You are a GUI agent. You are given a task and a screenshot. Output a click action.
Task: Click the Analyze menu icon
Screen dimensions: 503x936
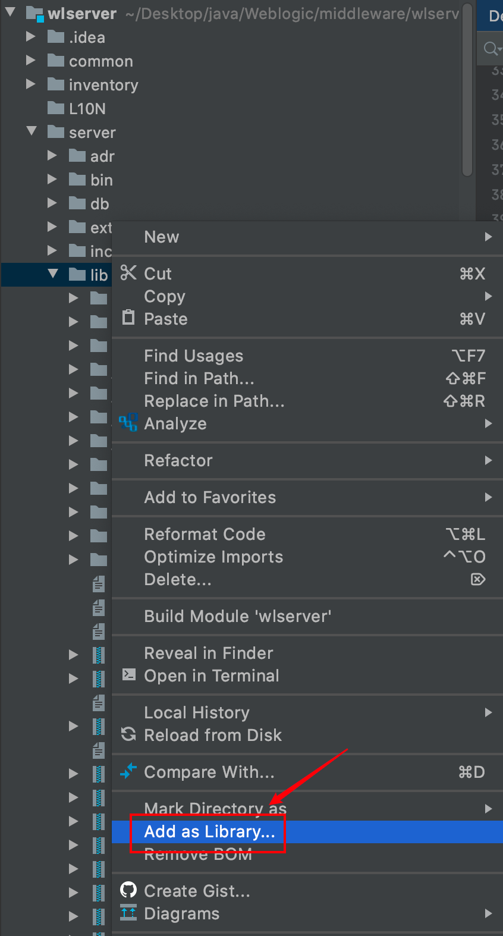click(128, 423)
